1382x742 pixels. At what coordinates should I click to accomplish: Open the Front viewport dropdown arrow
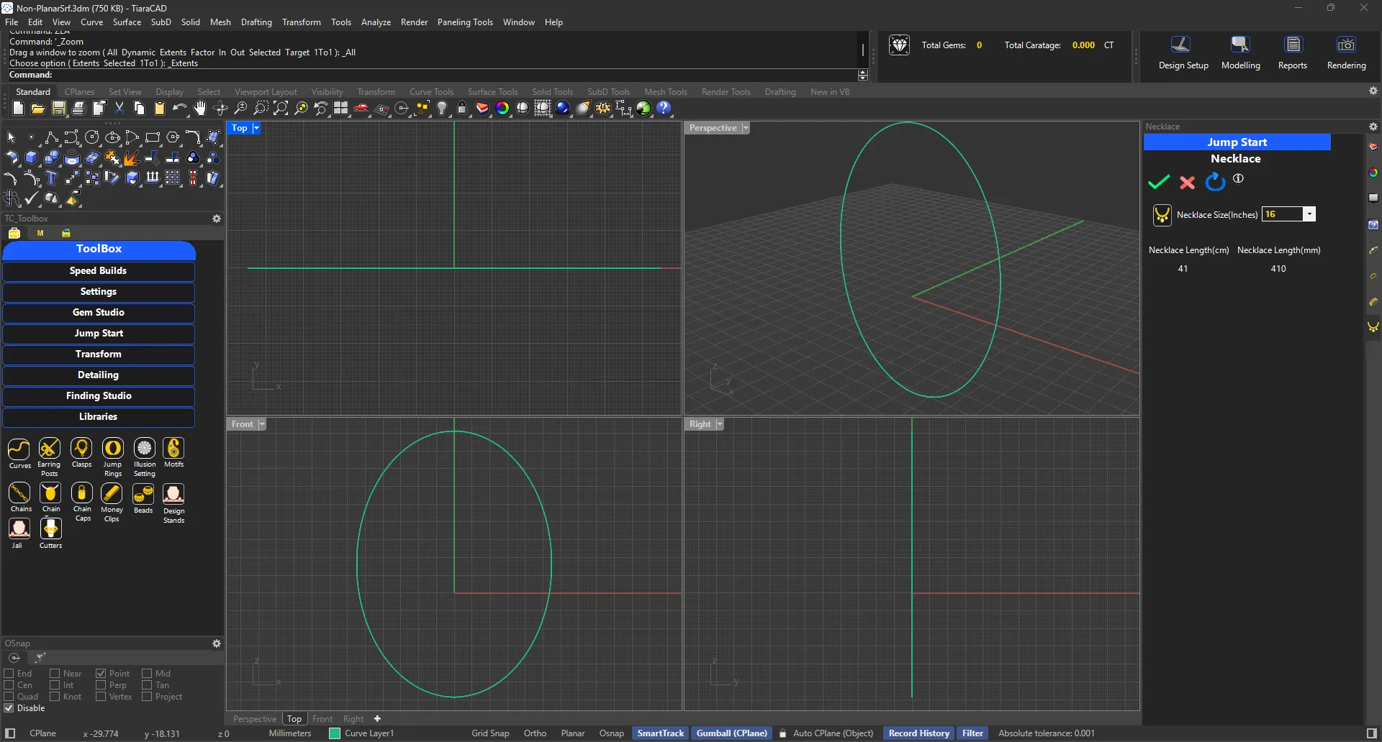tap(262, 424)
